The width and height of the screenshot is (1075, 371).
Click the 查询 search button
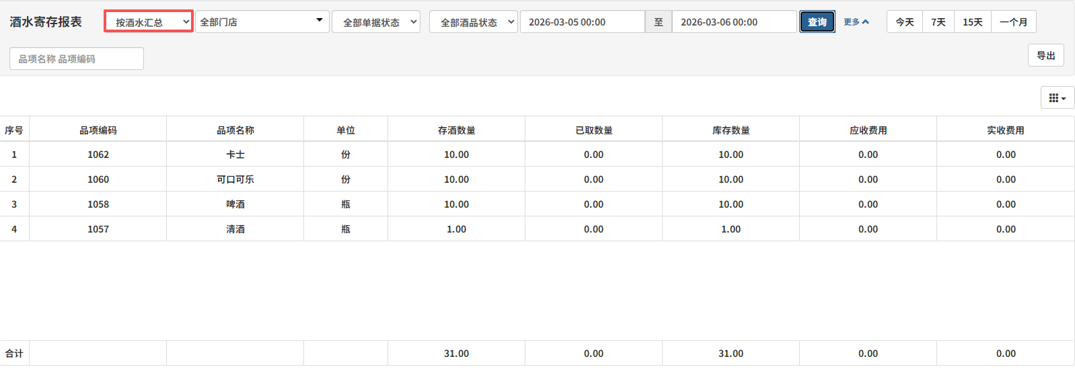coord(817,22)
